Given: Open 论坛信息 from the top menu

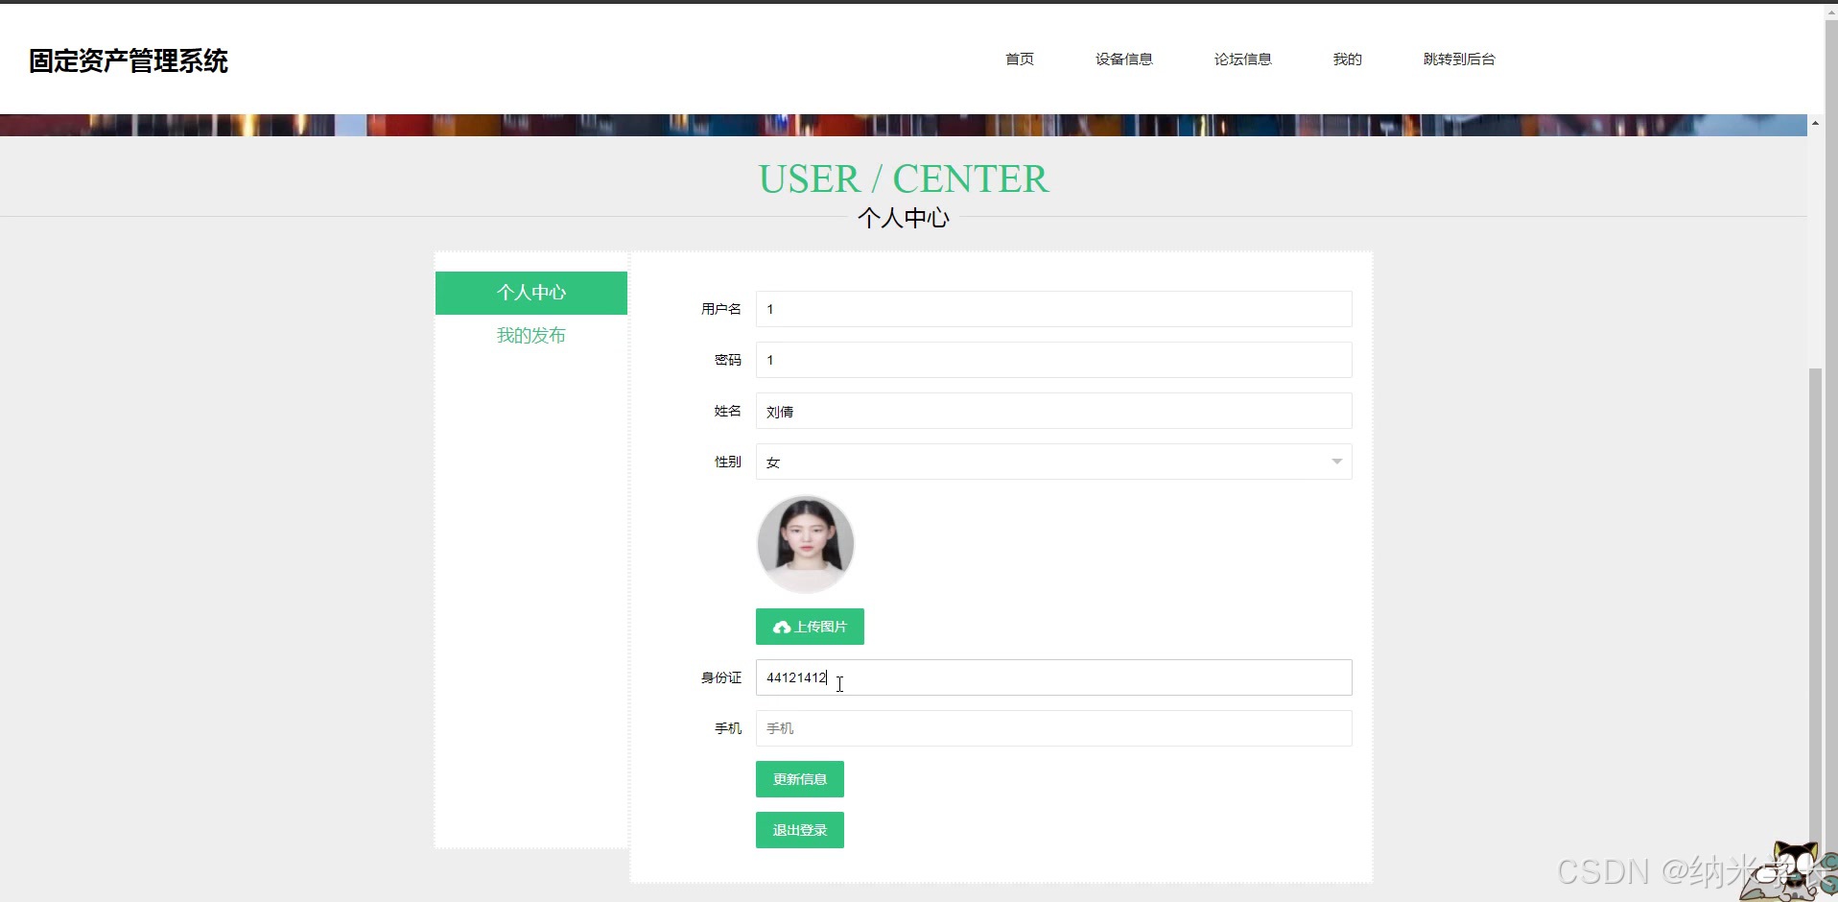Looking at the screenshot, I should (1241, 59).
